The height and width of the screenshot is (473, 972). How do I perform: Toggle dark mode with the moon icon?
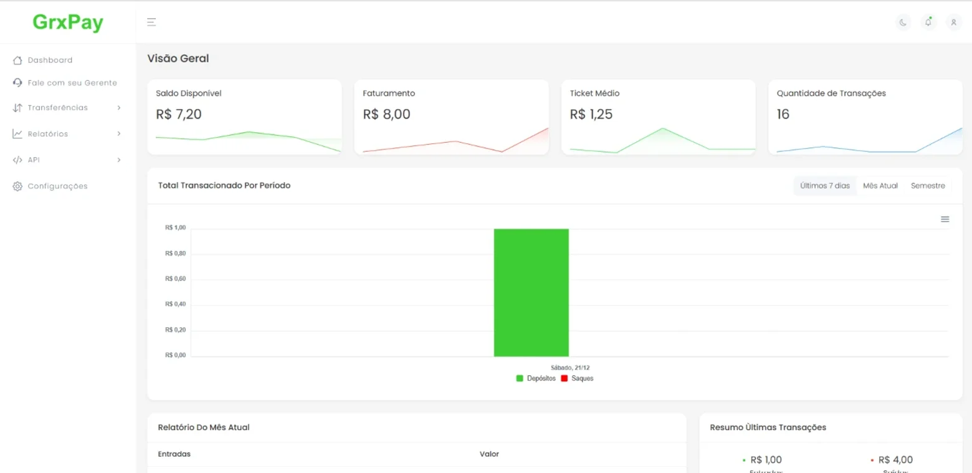coord(903,22)
